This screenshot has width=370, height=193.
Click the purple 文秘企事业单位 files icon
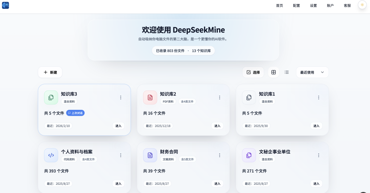pyautogui.click(x=249, y=155)
